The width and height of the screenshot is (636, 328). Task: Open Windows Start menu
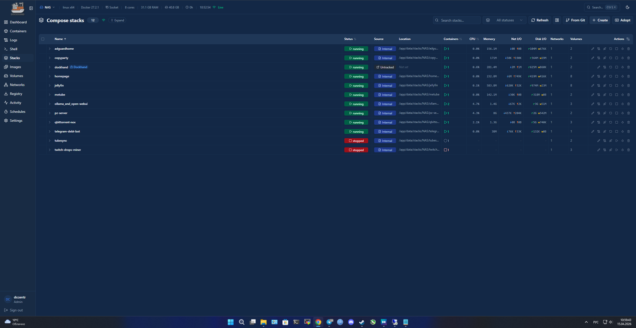pyautogui.click(x=231, y=322)
